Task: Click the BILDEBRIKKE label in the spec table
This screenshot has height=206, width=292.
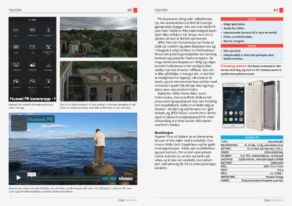Action: (229, 145)
